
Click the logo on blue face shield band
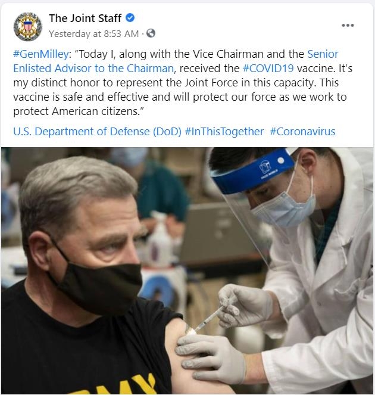coord(265,166)
